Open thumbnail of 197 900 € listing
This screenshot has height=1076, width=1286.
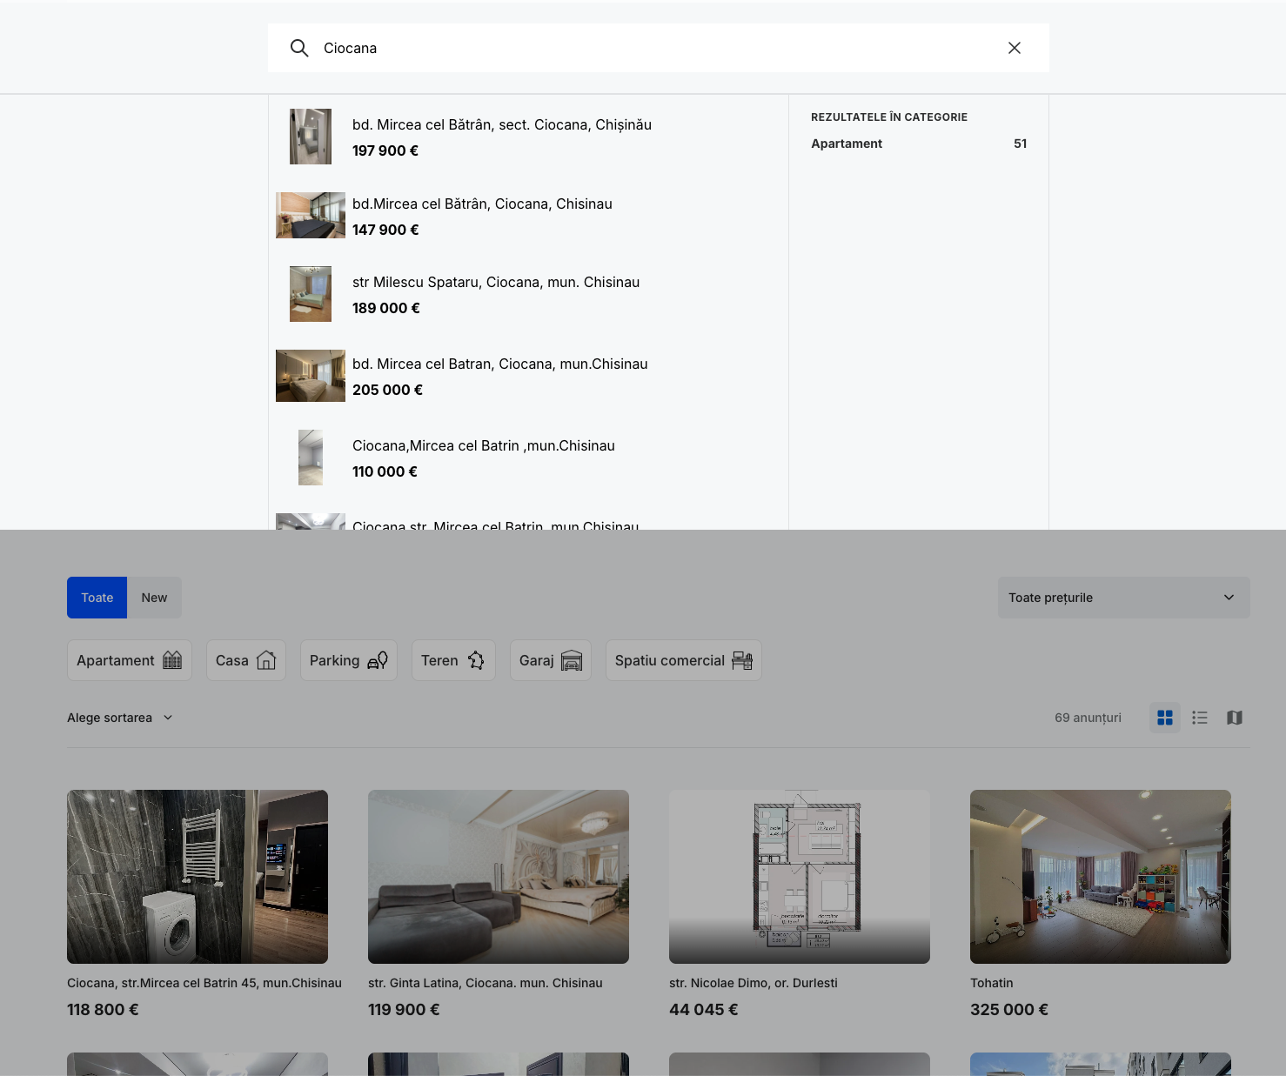[x=311, y=137]
